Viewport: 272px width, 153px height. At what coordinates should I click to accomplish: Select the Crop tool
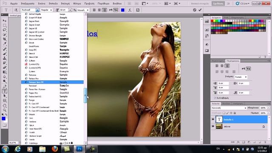[x=5, y=39]
